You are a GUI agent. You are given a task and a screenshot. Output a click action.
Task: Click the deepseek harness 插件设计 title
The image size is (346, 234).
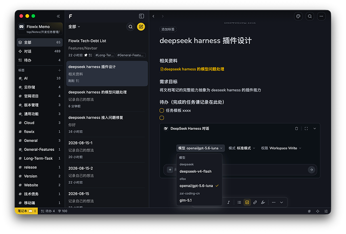(206, 41)
